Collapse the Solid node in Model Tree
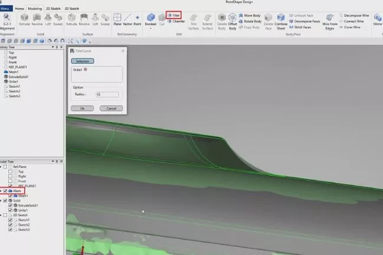The height and width of the screenshot is (255, 383). pos(2,201)
